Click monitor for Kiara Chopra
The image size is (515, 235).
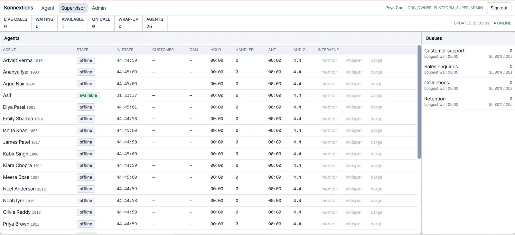click(x=329, y=165)
